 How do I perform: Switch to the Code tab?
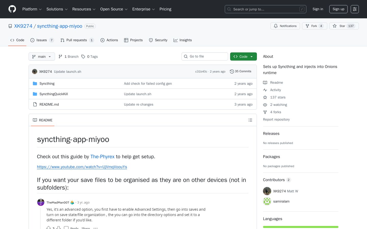coord(17,40)
